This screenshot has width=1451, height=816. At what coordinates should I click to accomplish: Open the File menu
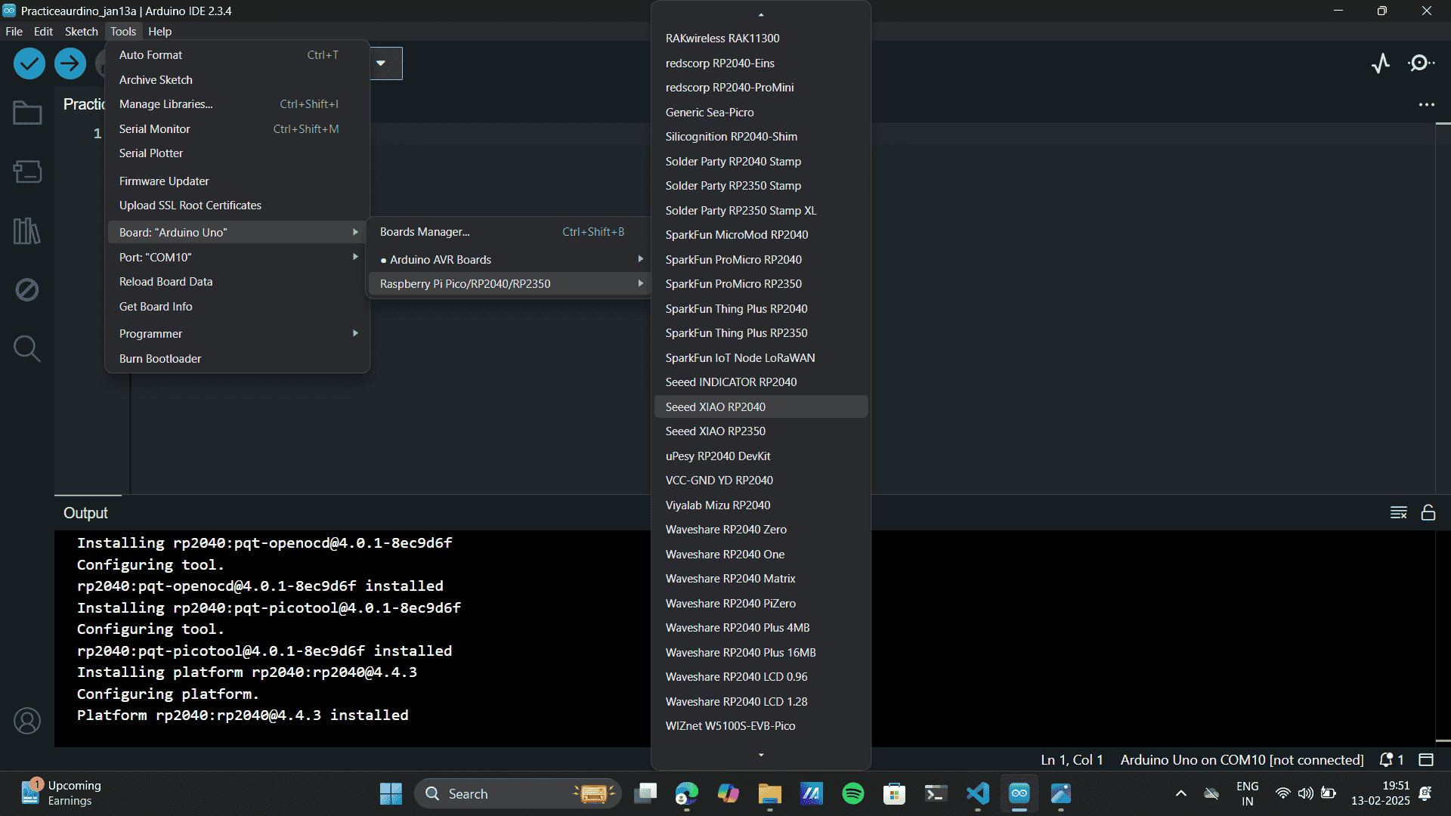14,32
